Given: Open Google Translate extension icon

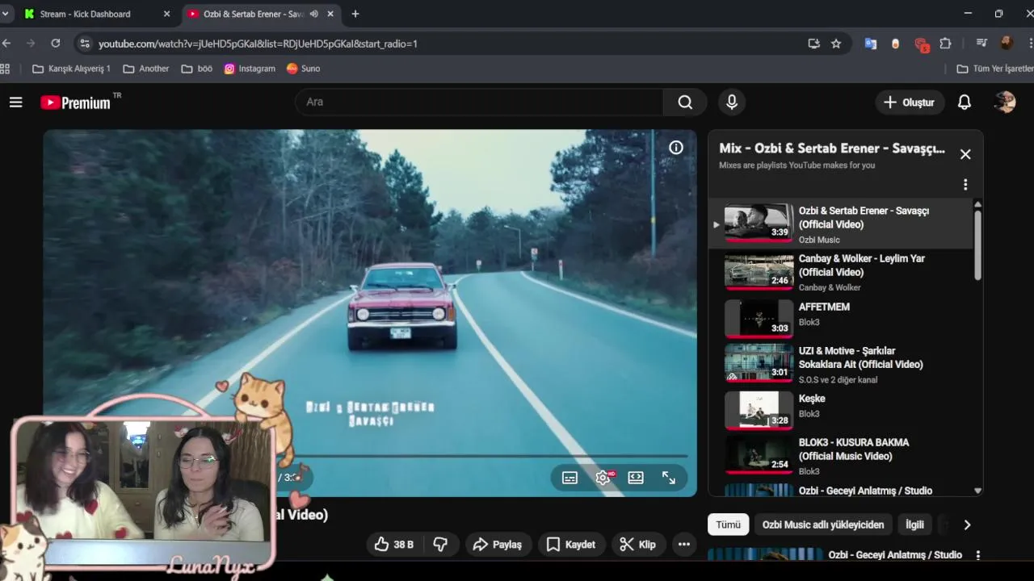Looking at the screenshot, I should [871, 44].
